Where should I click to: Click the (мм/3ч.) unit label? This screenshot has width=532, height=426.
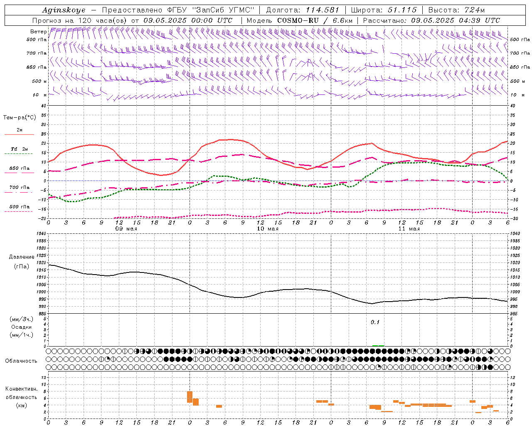22,319
